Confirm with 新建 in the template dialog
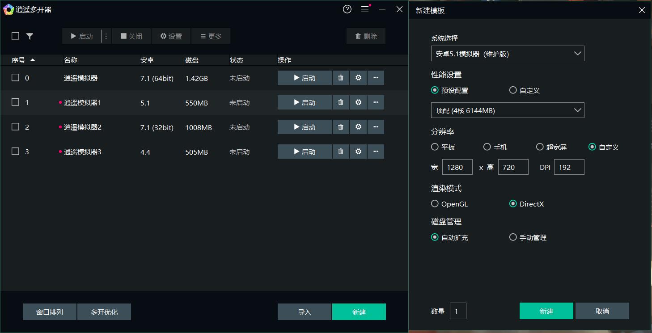The width and height of the screenshot is (652, 333). tap(546, 311)
